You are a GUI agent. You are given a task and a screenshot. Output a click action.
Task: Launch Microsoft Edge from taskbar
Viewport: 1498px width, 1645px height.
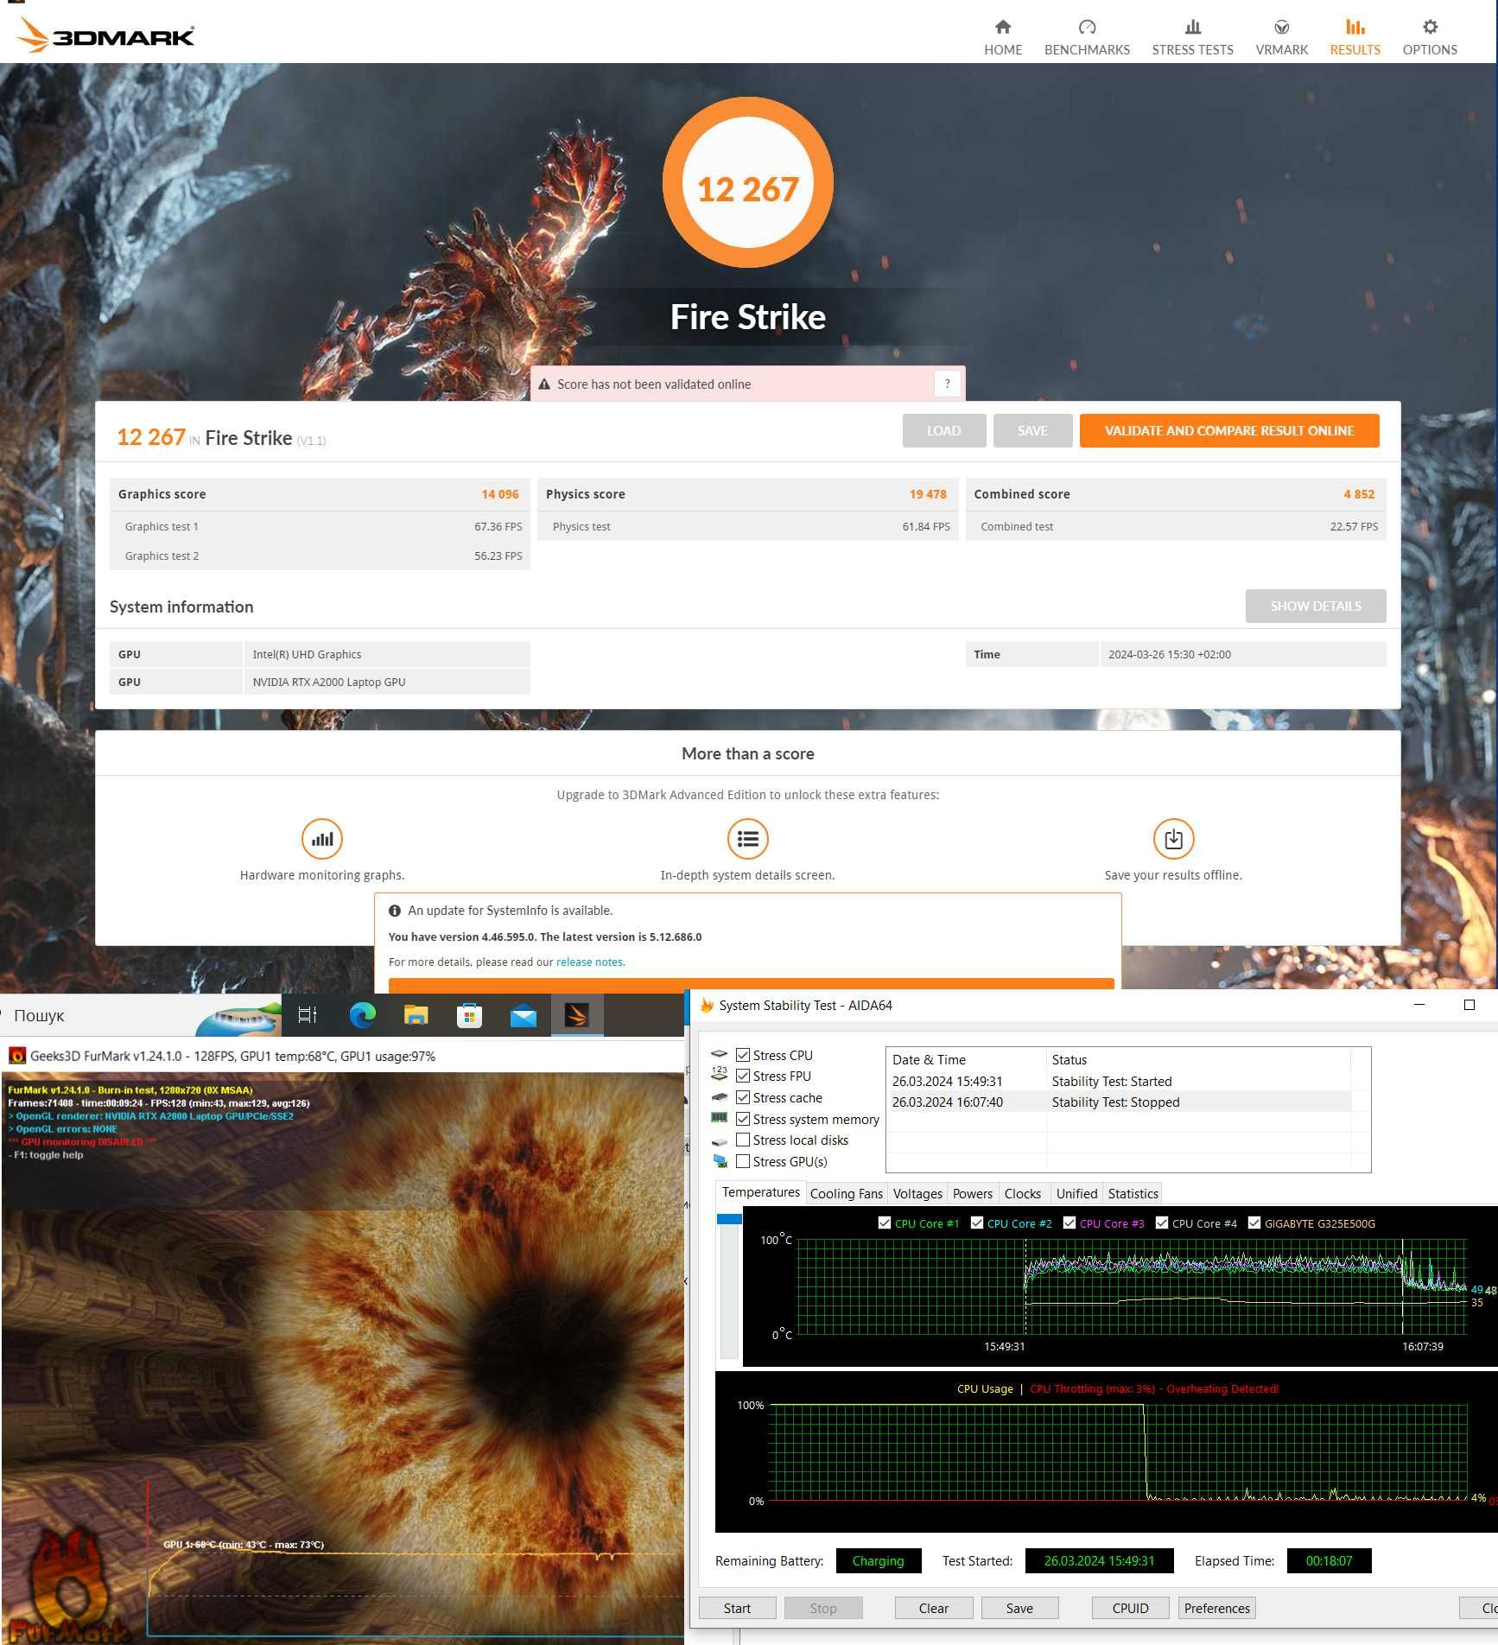pyautogui.click(x=362, y=1015)
